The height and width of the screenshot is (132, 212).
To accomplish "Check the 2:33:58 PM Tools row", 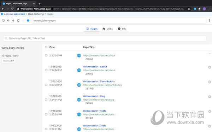I will pyautogui.click(x=46, y=114).
